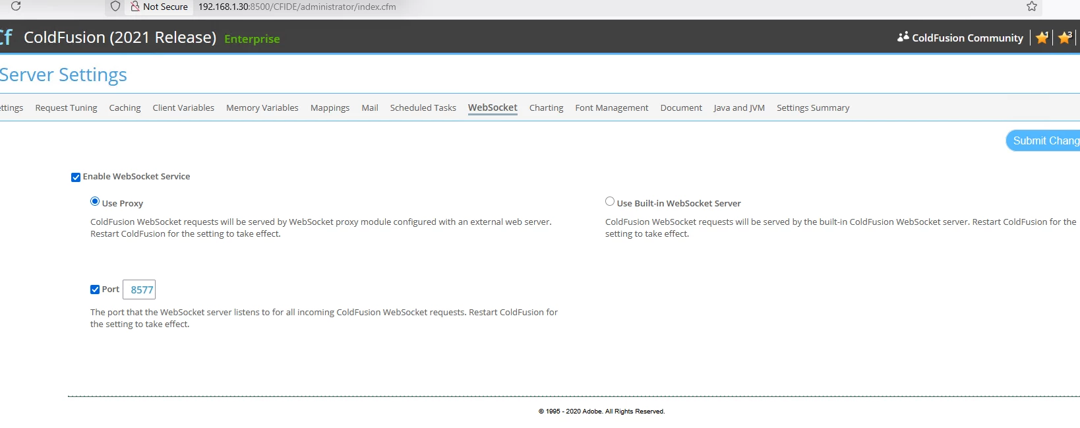1080x428 pixels.
Task: Open the Client Variables tab
Action: point(183,108)
